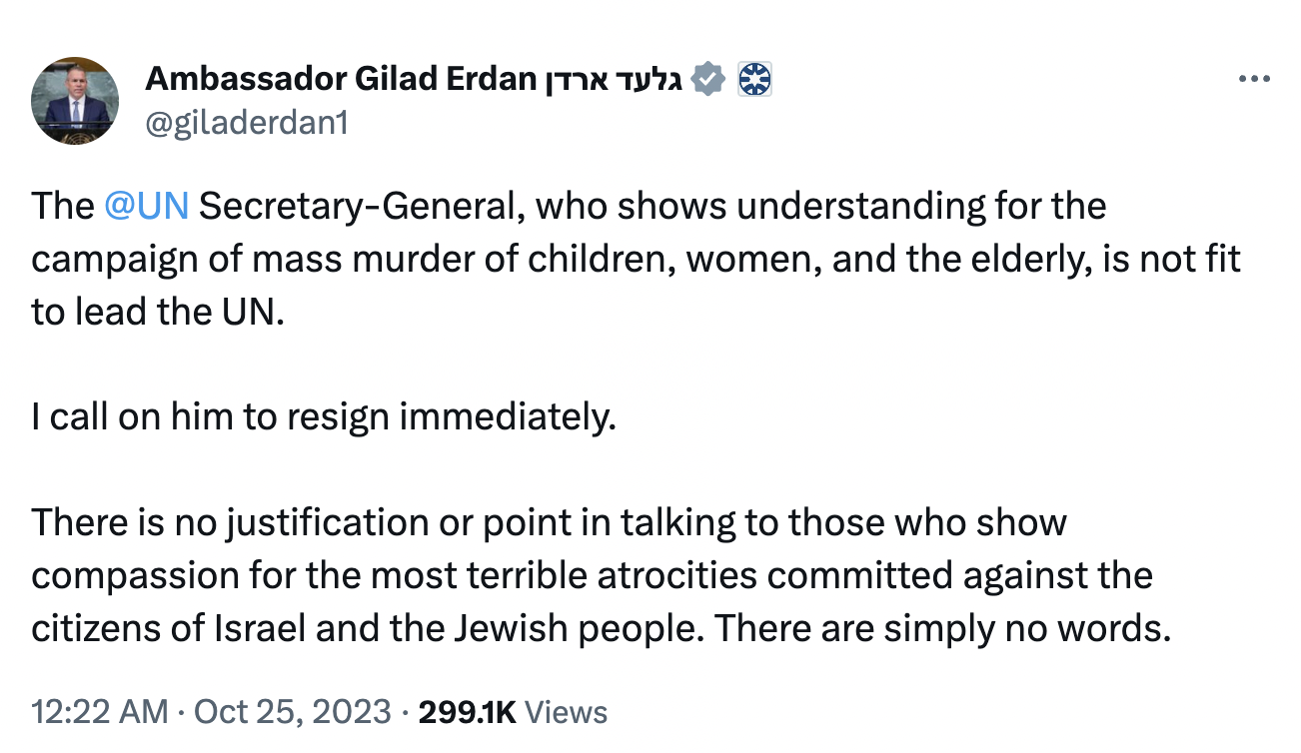Click the line starting "There is no justification"
This screenshot has height=753, width=1301.
pyautogui.click(x=549, y=523)
